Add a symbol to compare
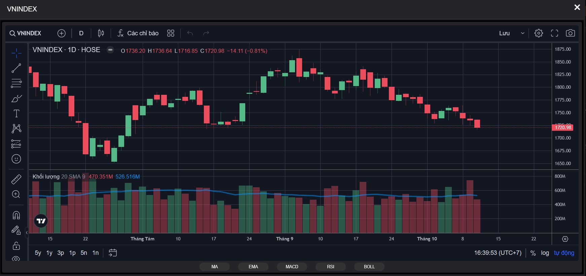 click(x=62, y=33)
